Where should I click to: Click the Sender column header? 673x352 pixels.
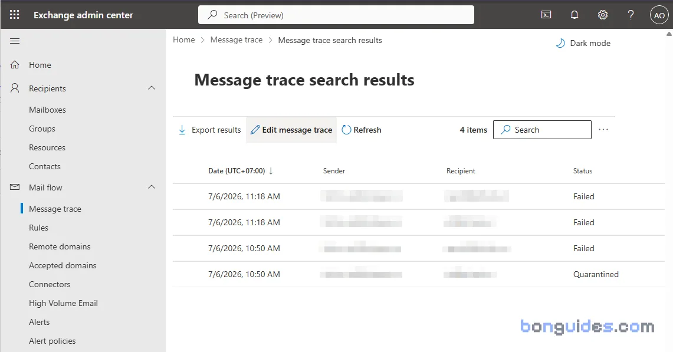point(334,171)
